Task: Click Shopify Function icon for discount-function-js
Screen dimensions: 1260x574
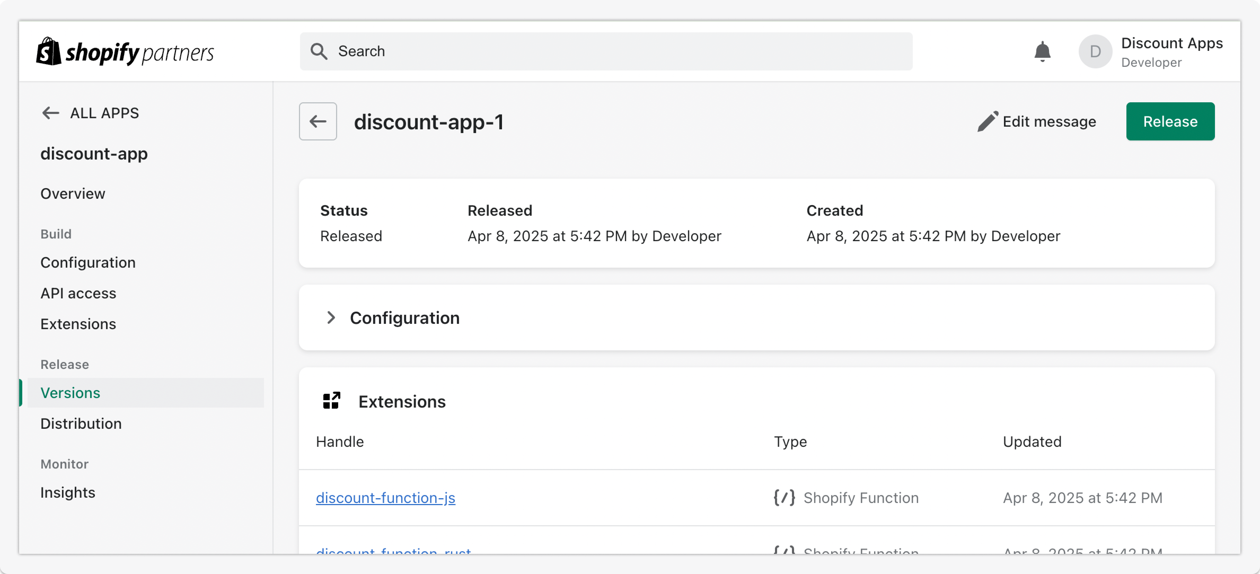Action: 784,497
